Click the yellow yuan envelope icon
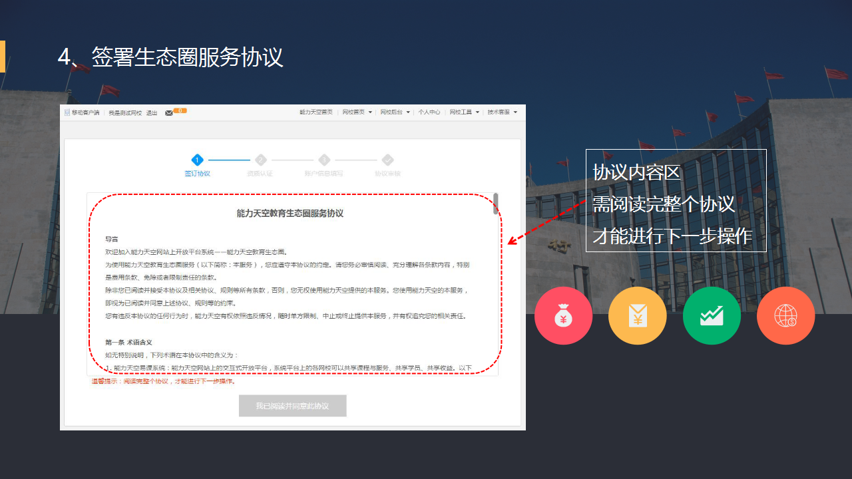The height and width of the screenshot is (479, 852). click(637, 316)
